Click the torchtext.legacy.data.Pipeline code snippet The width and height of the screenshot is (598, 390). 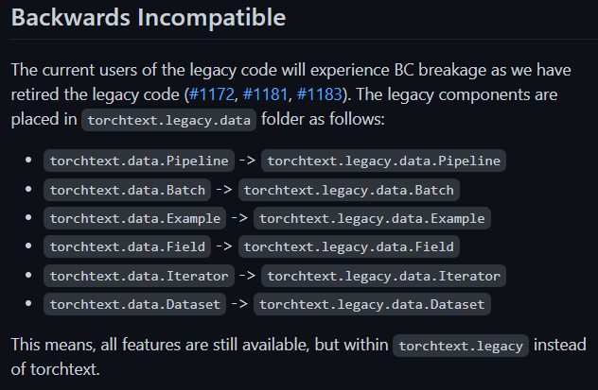[x=383, y=161]
